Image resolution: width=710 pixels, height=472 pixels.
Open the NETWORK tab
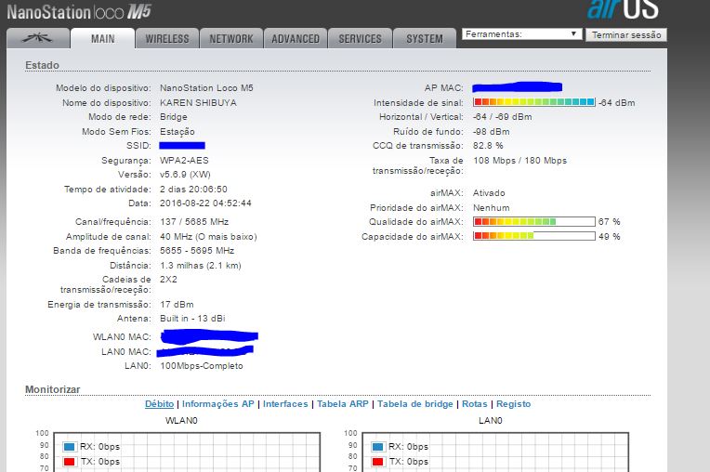click(231, 38)
